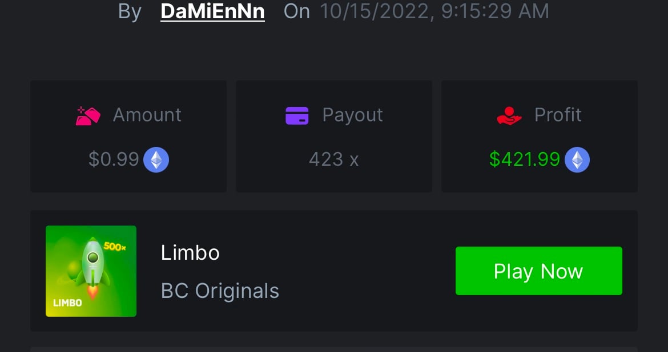The width and height of the screenshot is (668, 352).
Task: Select the Profit card label
Action: click(x=558, y=115)
